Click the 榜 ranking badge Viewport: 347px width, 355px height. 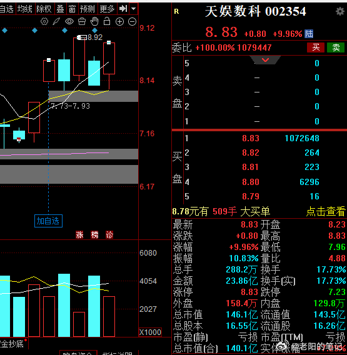(x=94, y=235)
